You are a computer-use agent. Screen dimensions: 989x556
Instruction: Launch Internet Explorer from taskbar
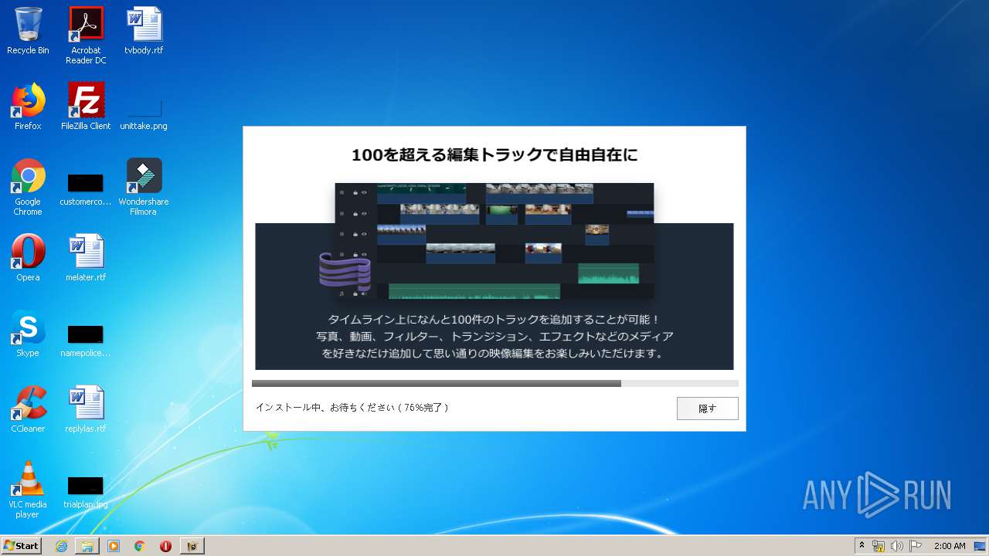click(x=61, y=546)
